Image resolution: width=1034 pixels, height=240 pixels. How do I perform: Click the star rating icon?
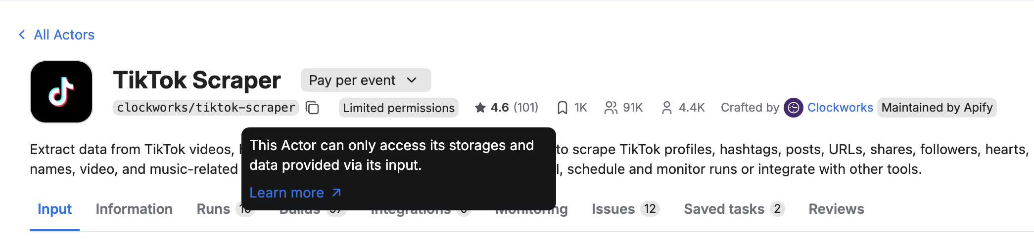(x=480, y=108)
